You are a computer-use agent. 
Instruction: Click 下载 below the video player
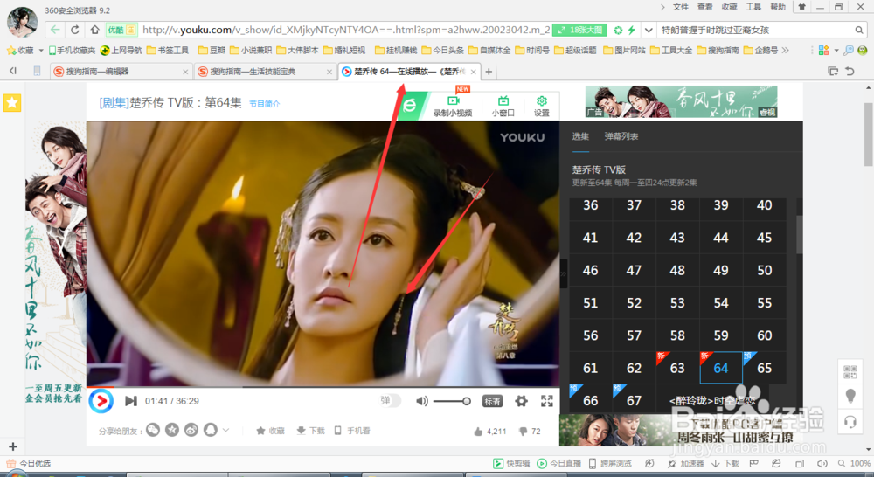pyautogui.click(x=310, y=431)
